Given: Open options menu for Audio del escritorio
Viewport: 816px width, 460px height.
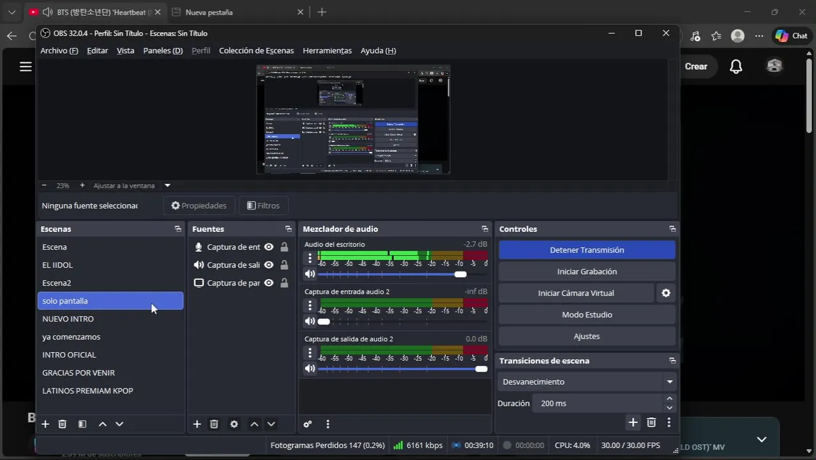Looking at the screenshot, I should (310, 258).
